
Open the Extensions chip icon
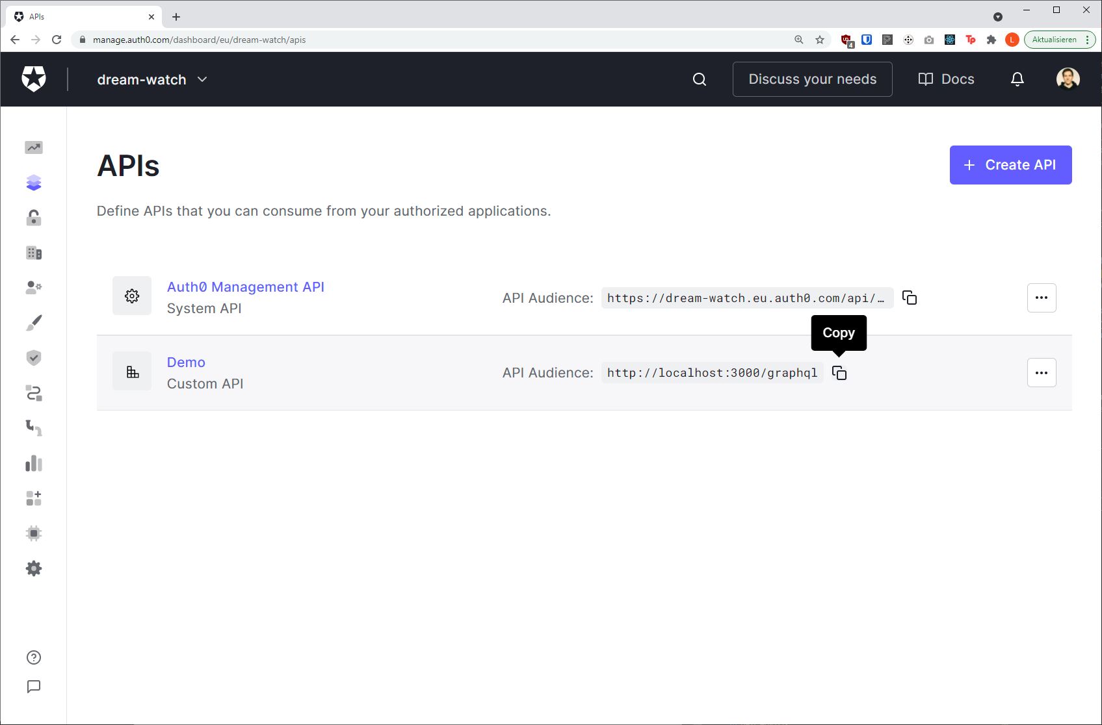tap(33, 533)
